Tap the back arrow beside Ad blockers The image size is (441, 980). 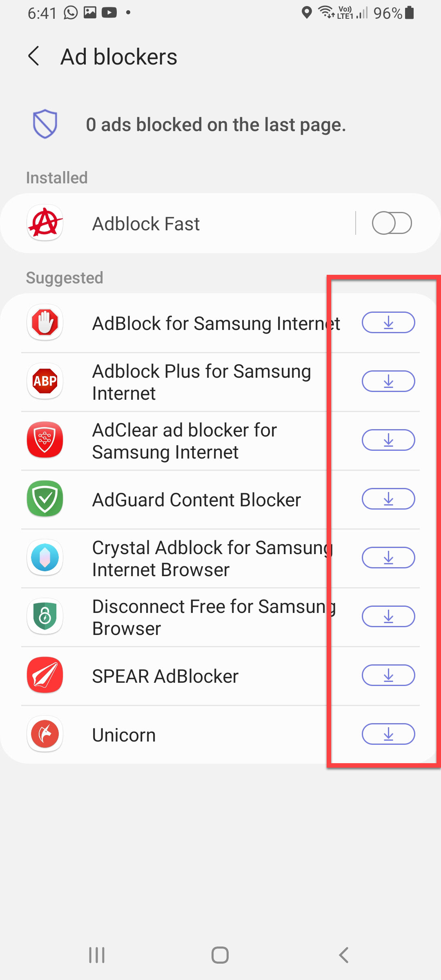(x=34, y=56)
